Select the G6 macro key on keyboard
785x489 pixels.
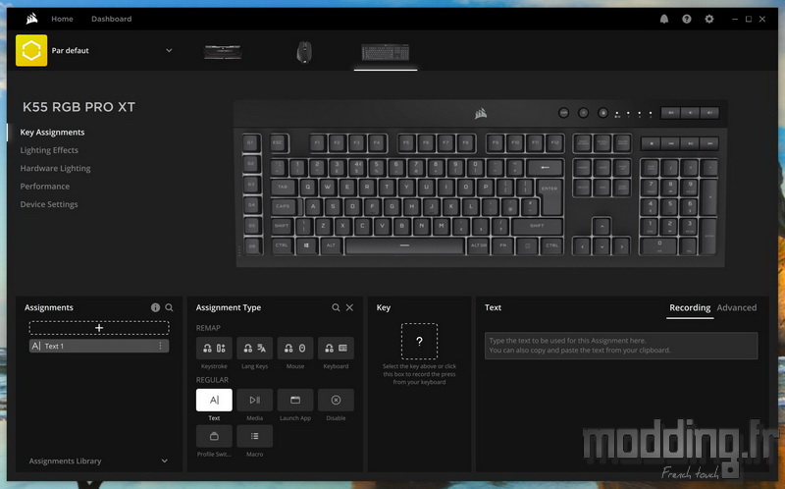[252, 246]
